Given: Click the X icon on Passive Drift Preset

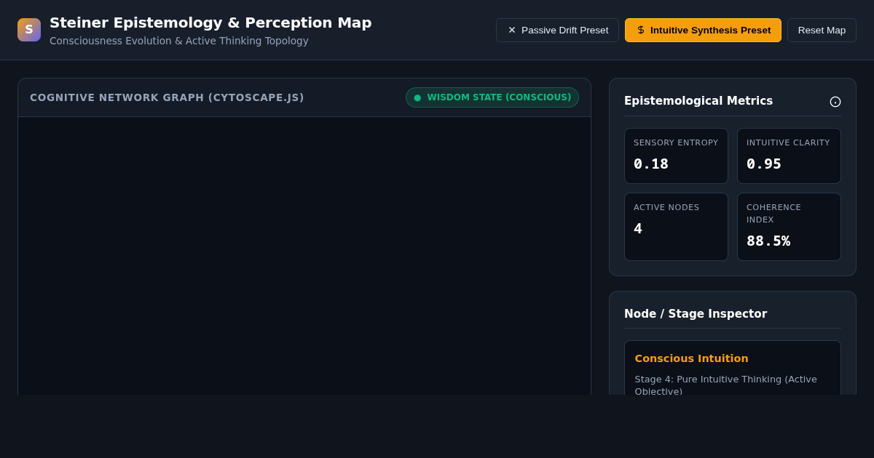Looking at the screenshot, I should pyautogui.click(x=512, y=30).
